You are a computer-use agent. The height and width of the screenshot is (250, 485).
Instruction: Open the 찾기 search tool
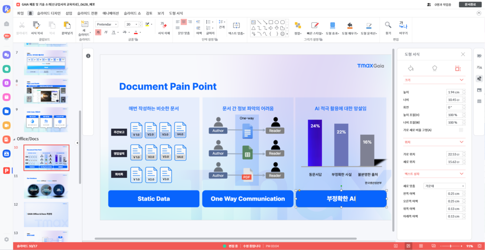click(388, 26)
